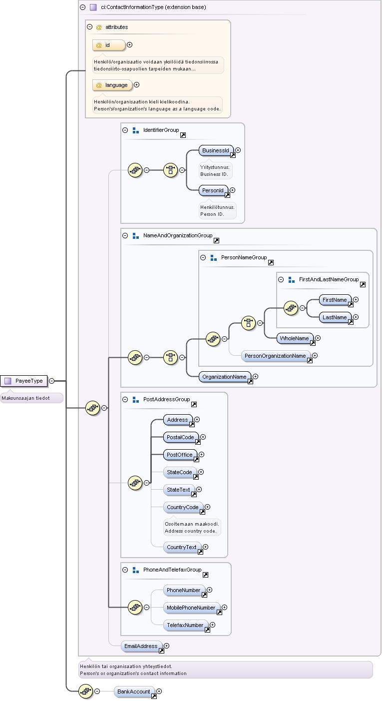Select the LastName element
This screenshot has width=382, height=701.
coord(336,318)
